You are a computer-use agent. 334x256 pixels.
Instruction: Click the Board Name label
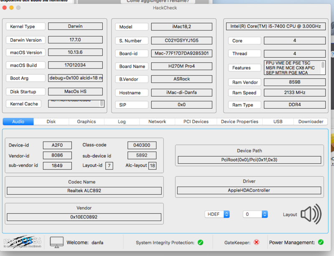[x=132, y=66]
